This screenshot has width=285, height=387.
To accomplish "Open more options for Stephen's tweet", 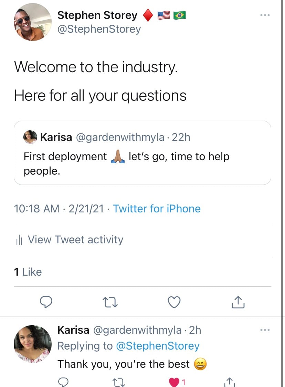I will pos(265,15).
